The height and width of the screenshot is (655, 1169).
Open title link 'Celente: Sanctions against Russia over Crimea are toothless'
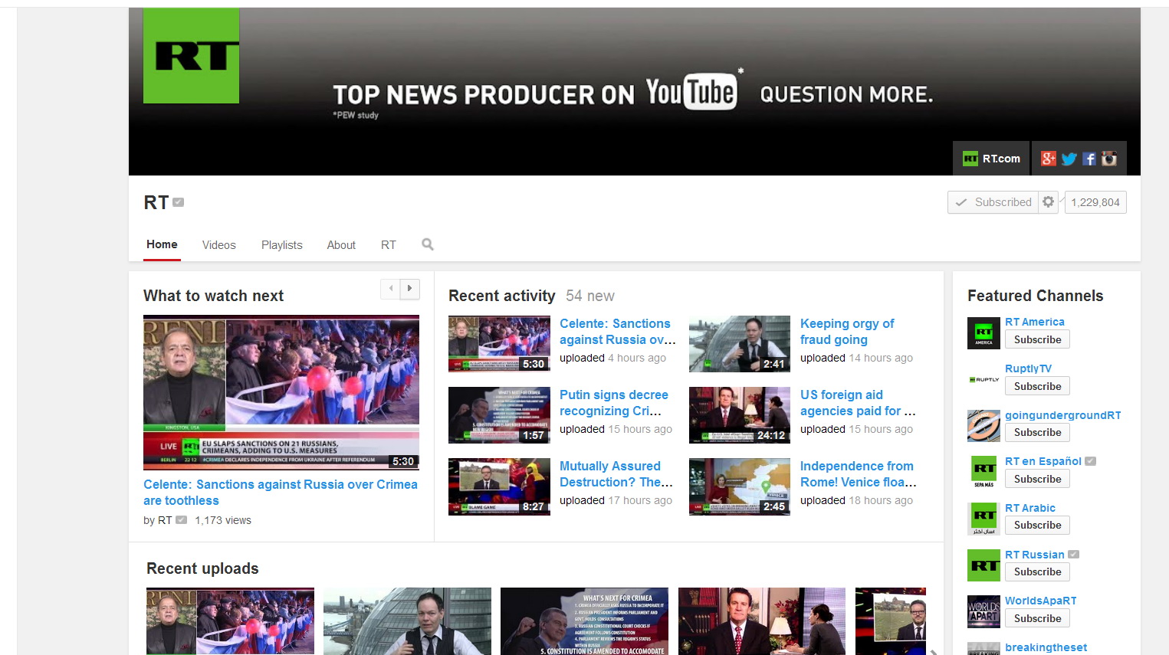click(x=281, y=493)
